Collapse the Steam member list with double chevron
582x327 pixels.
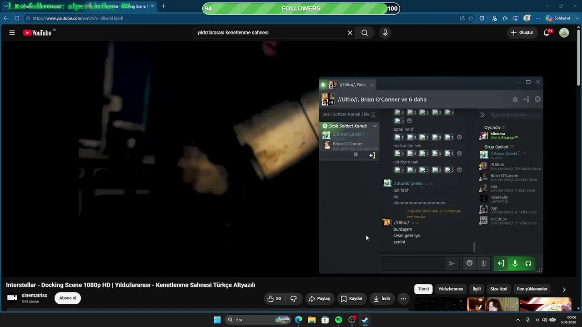point(482,115)
